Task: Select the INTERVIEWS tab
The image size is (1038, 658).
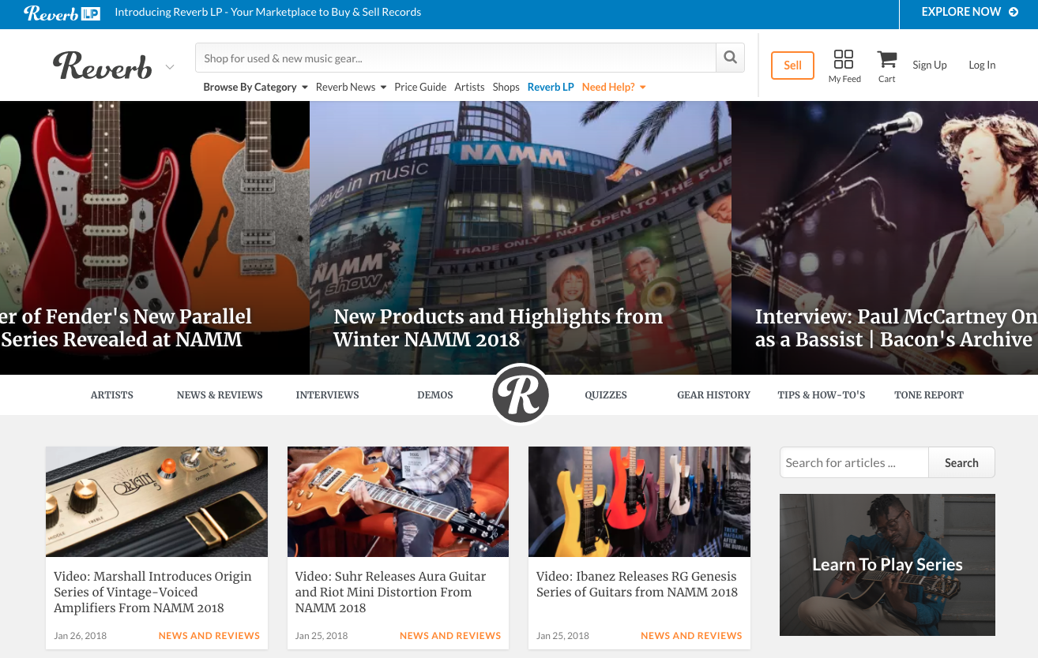Action: [x=327, y=394]
